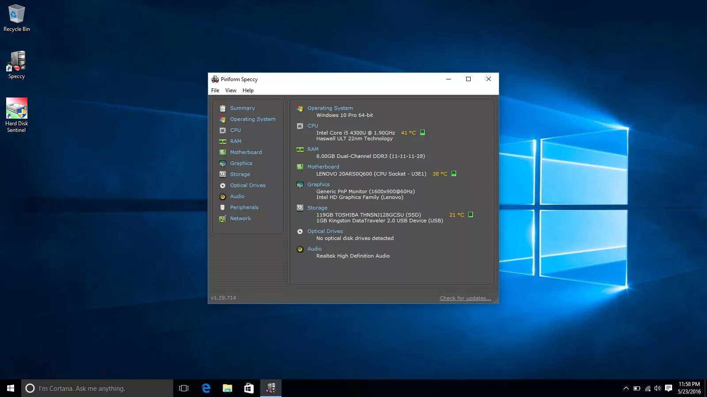This screenshot has height=397, width=707.
Task: Click the Optical Drives heading in summary
Action: (x=325, y=231)
